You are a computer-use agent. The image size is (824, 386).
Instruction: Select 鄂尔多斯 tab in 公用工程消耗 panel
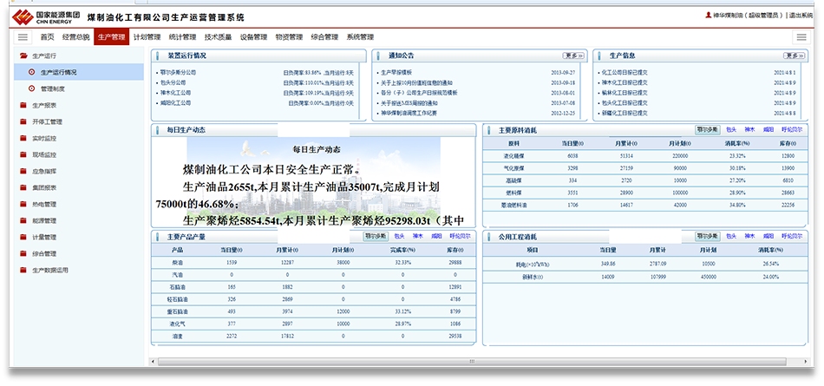tap(707, 237)
